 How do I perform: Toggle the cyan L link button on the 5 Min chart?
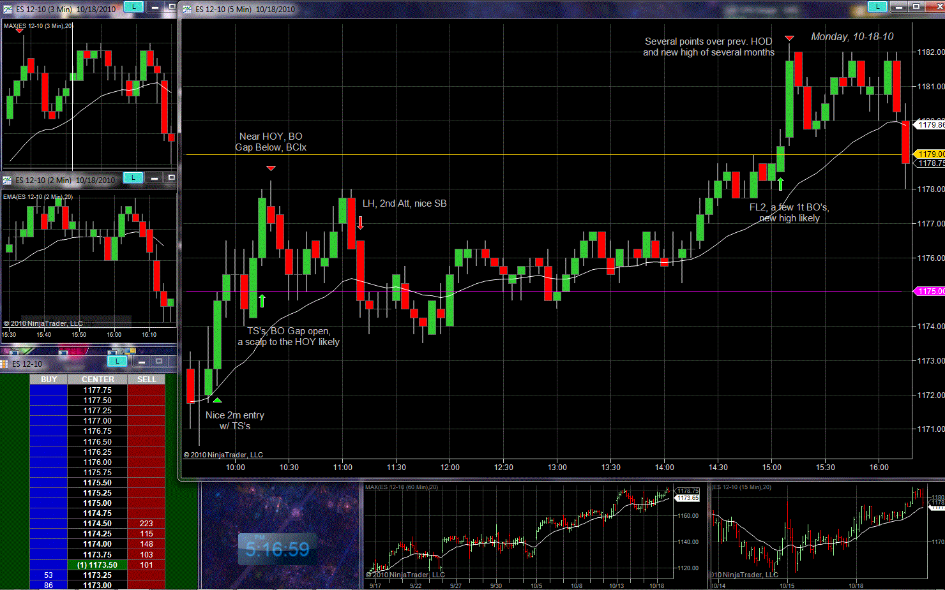pos(877,7)
